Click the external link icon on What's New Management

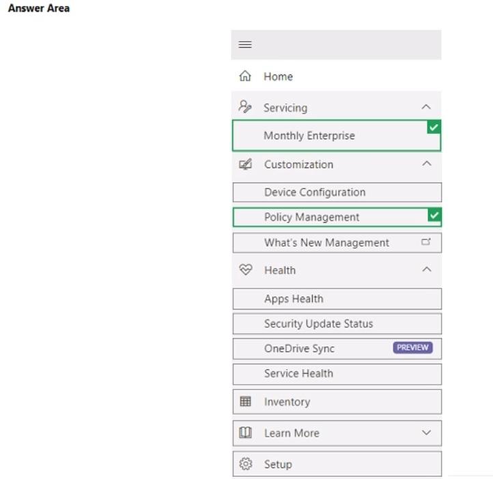click(426, 242)
